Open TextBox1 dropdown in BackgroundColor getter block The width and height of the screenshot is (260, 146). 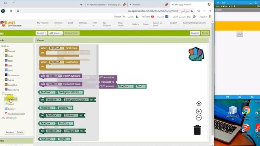click(x=48, y=92)
